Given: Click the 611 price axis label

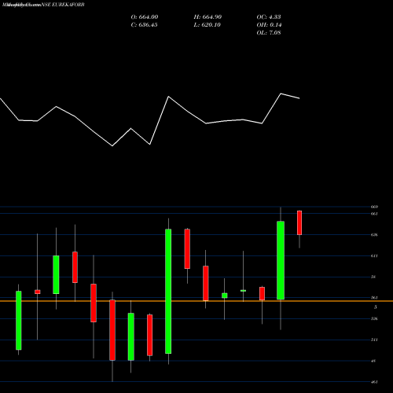Looking at the screenshot, I should coord(374,255).
